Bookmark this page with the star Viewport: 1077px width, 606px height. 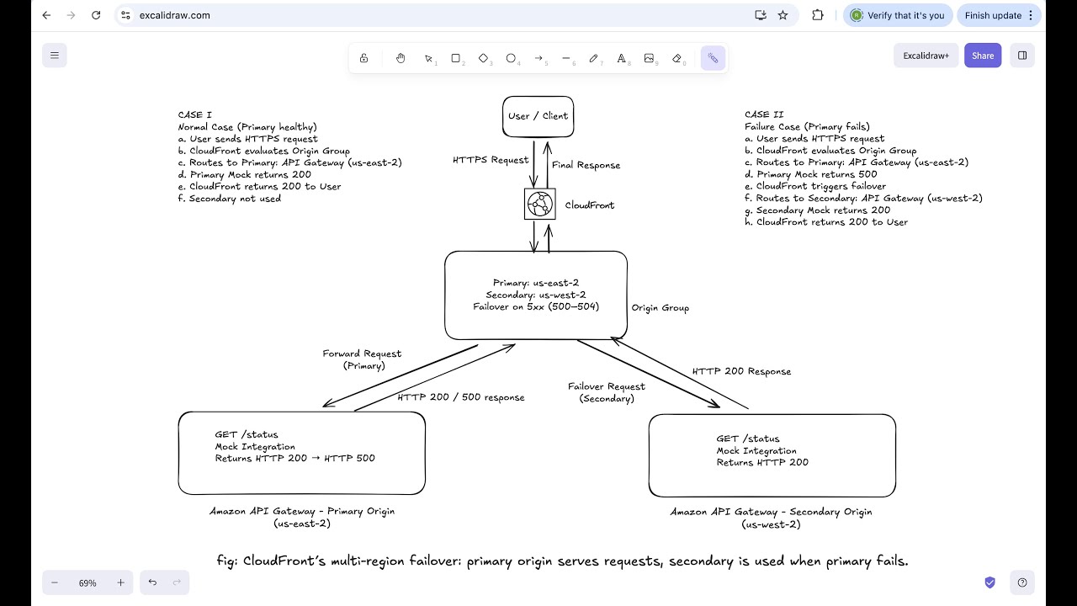pos(783,15)
